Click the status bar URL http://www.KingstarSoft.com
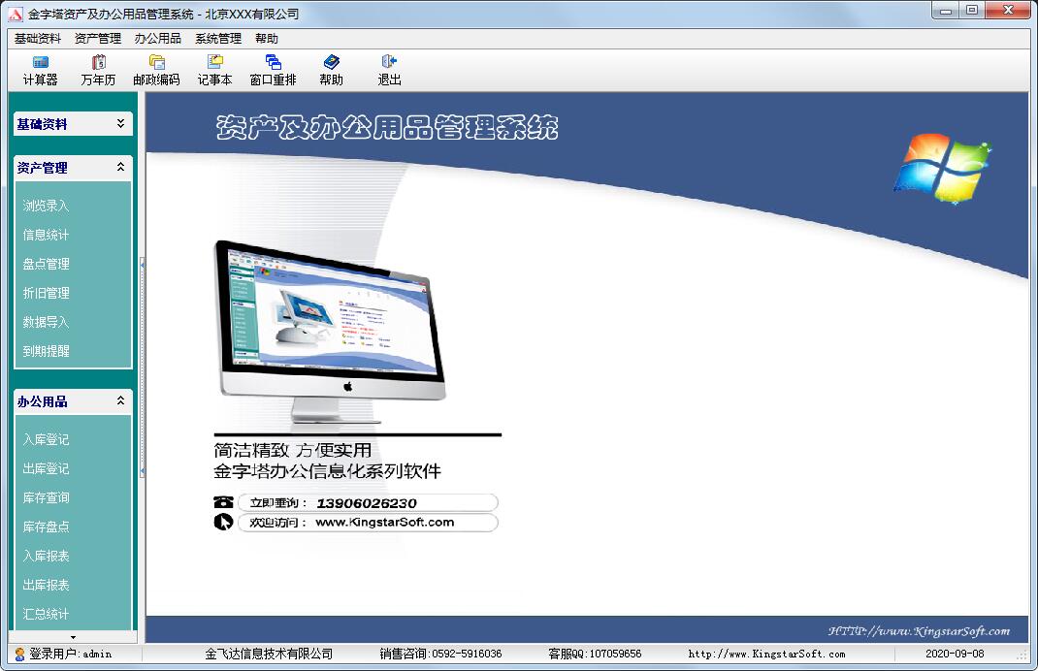This screenshot has height=671, width=1038. click(766, 654)
